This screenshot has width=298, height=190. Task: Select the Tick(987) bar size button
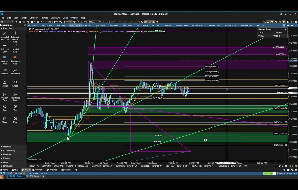(120, 166)
